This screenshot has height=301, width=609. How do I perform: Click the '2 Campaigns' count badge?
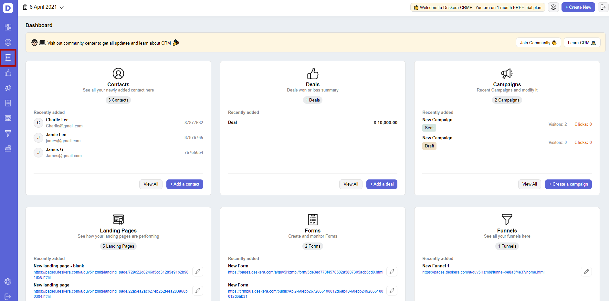pos(507,100)
